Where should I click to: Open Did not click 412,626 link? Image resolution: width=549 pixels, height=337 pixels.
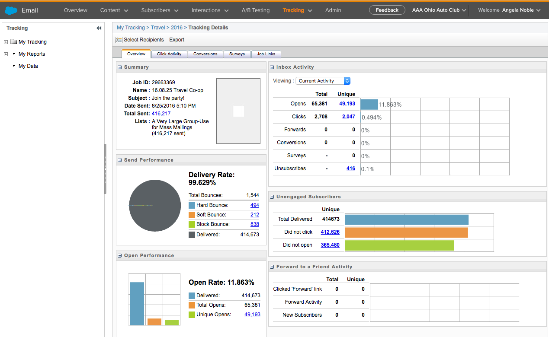[x=330, y=232]
